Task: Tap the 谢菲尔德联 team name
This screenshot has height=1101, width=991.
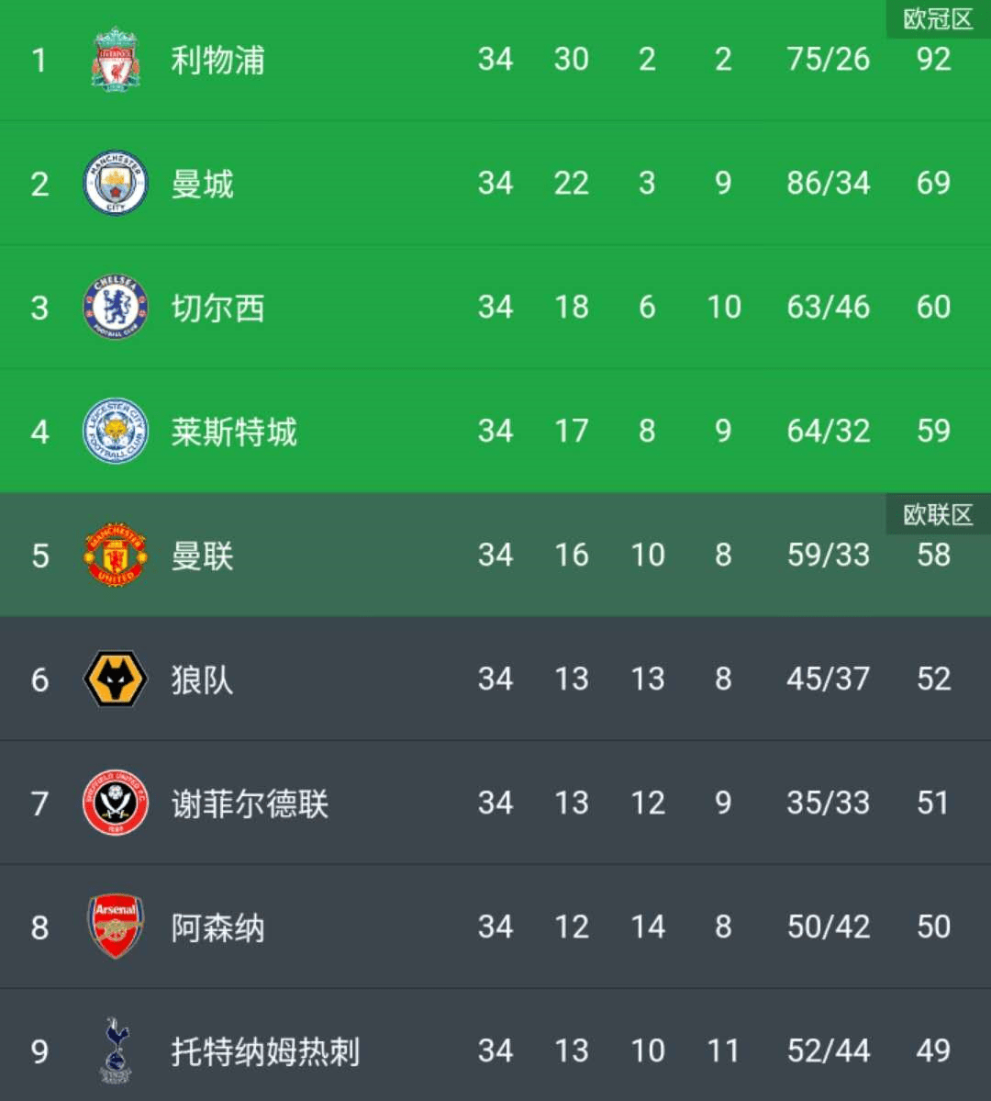Action: pos(250,804)
